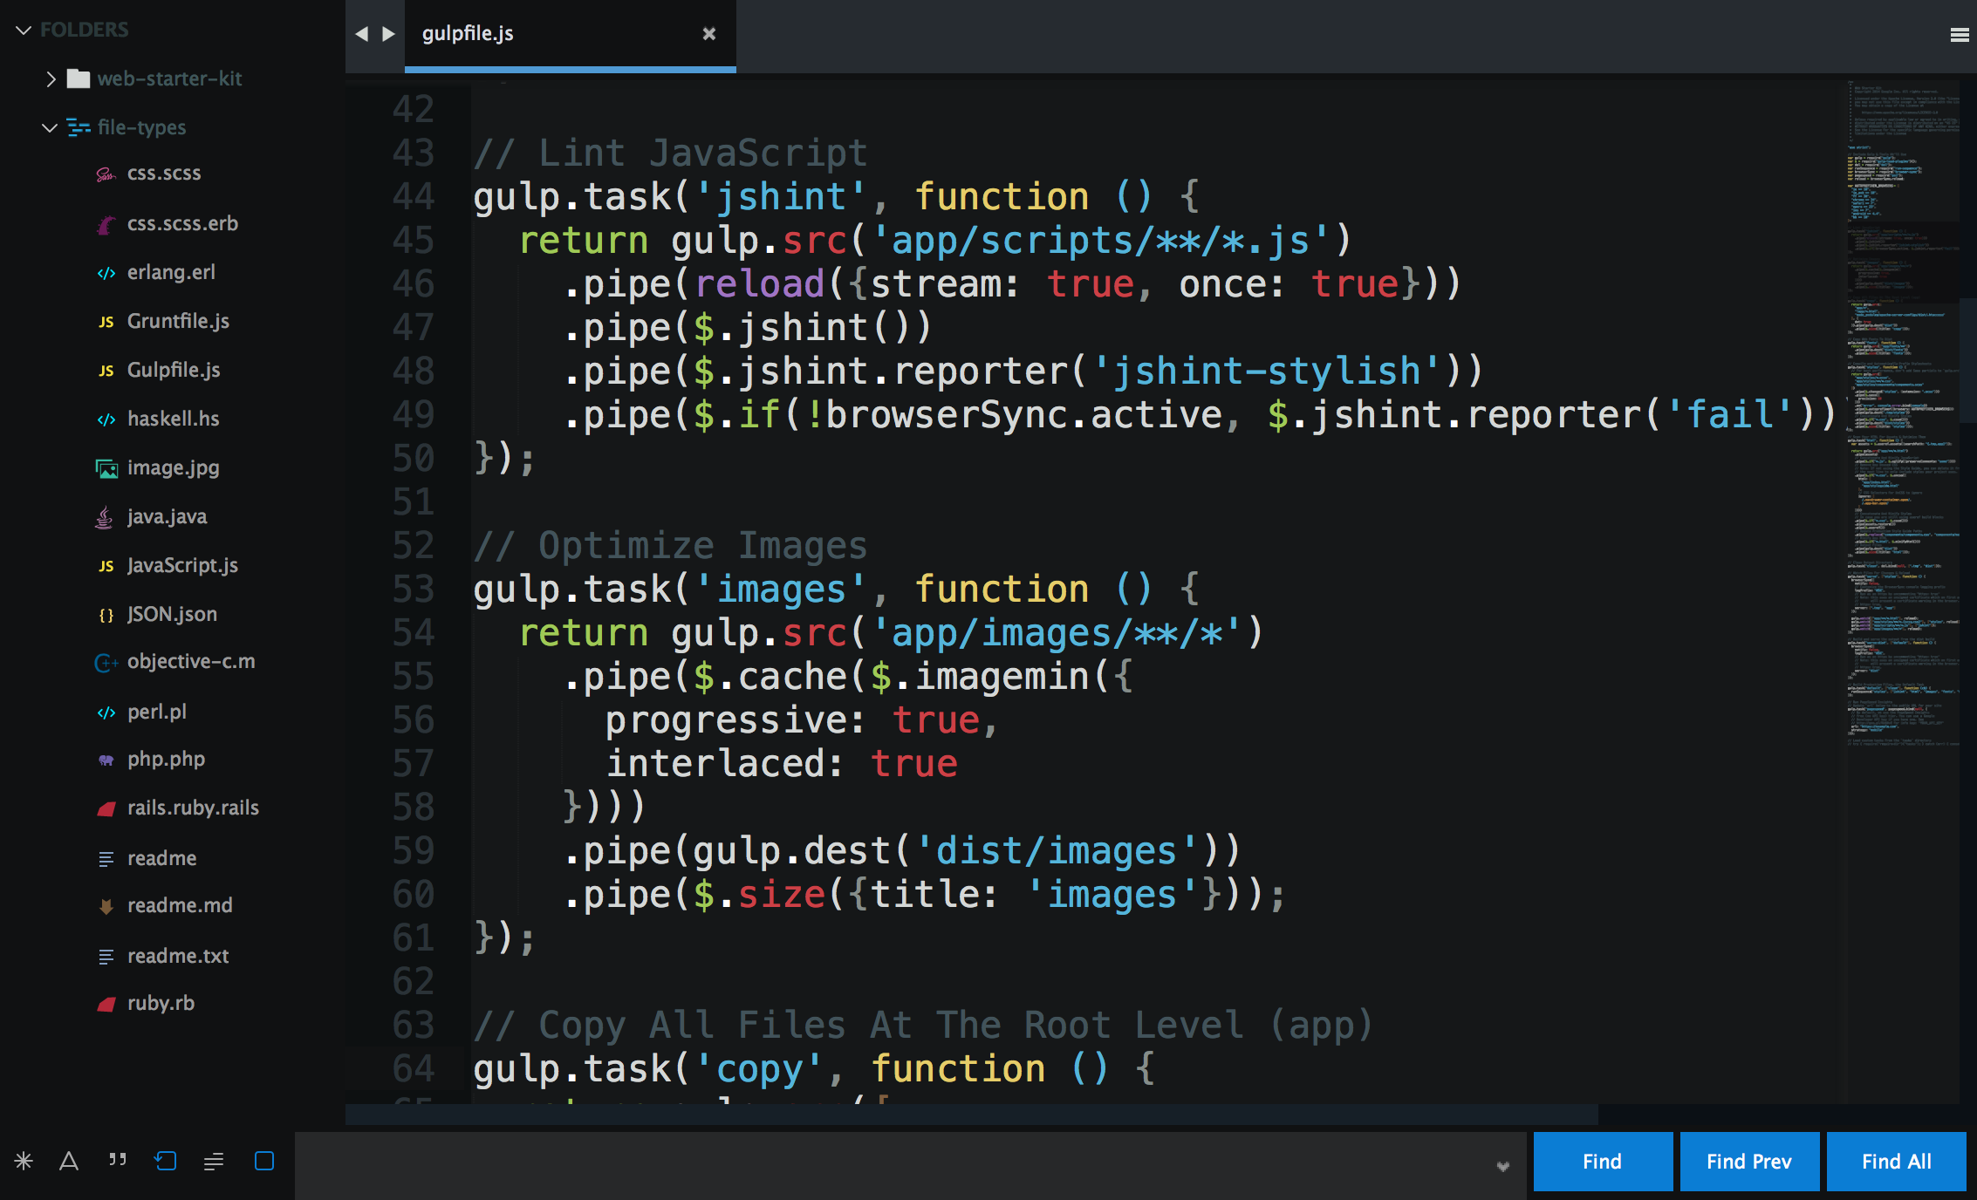
Task: Collapse the file-types folder
Action: 49,127
